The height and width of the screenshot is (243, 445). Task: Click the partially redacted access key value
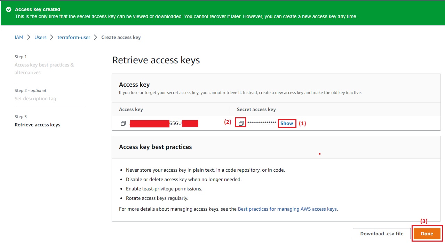pos(164,123)
